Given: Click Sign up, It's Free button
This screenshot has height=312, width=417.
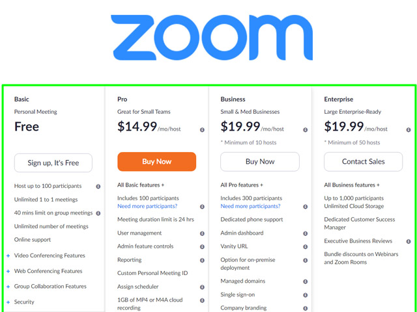Looking at the screenshot, I should click(x=53, y=162).
